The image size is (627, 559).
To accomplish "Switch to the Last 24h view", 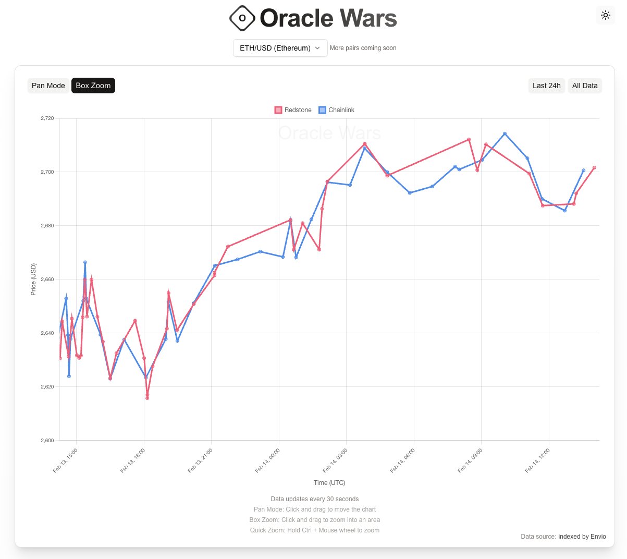I will [x=546, y=85].
